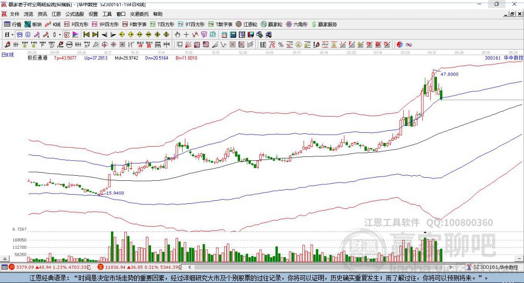This screenshot has width=524, height=283.
Task: Switch to the K线 candlestick chart
Action: click(53, 25)
